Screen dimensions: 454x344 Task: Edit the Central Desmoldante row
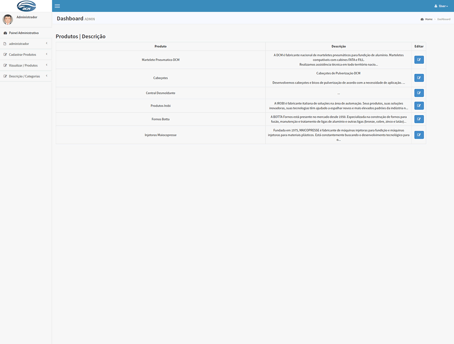[x=419, y=93]
